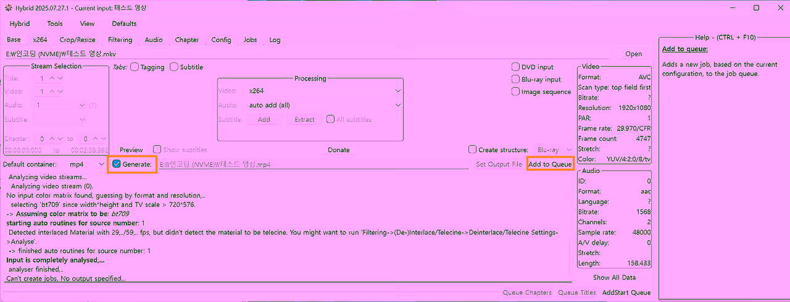Click the output file path field

[314, 164]
